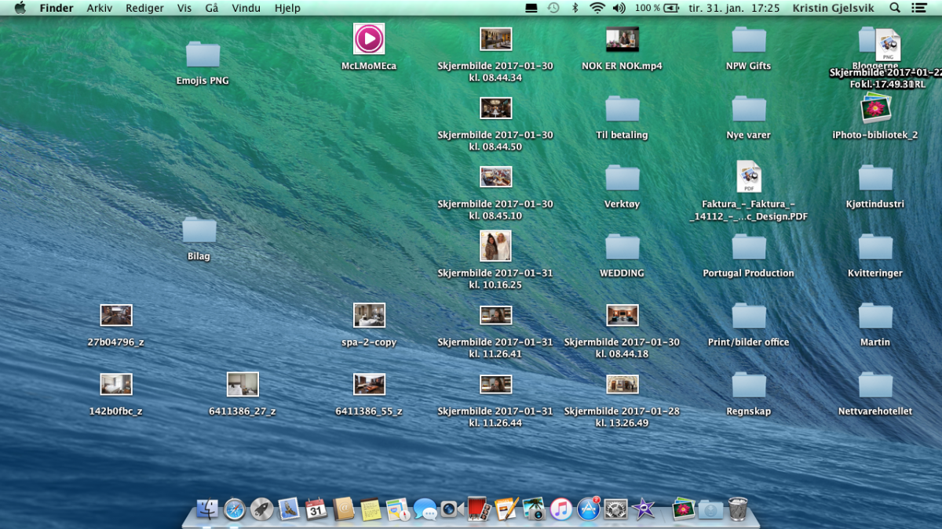Launch iTunes from the dock
This screenshot has height=529, width=942.
[560, 509]
